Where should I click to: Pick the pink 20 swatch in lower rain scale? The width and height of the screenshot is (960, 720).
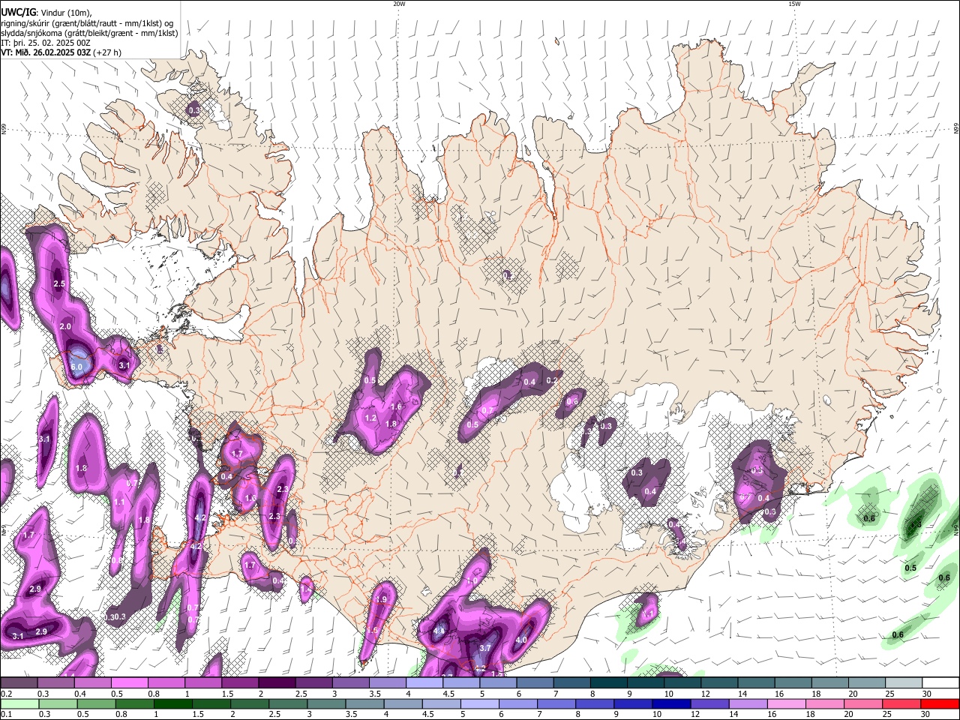(x=863, y=704)
